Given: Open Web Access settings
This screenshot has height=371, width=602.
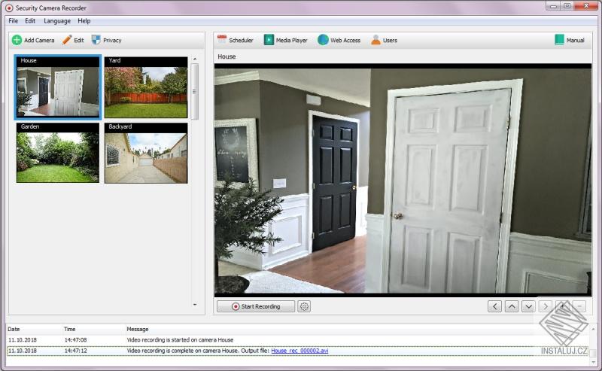Looking at the screenshot, I should pyautogui.click(x=339, y=40).
